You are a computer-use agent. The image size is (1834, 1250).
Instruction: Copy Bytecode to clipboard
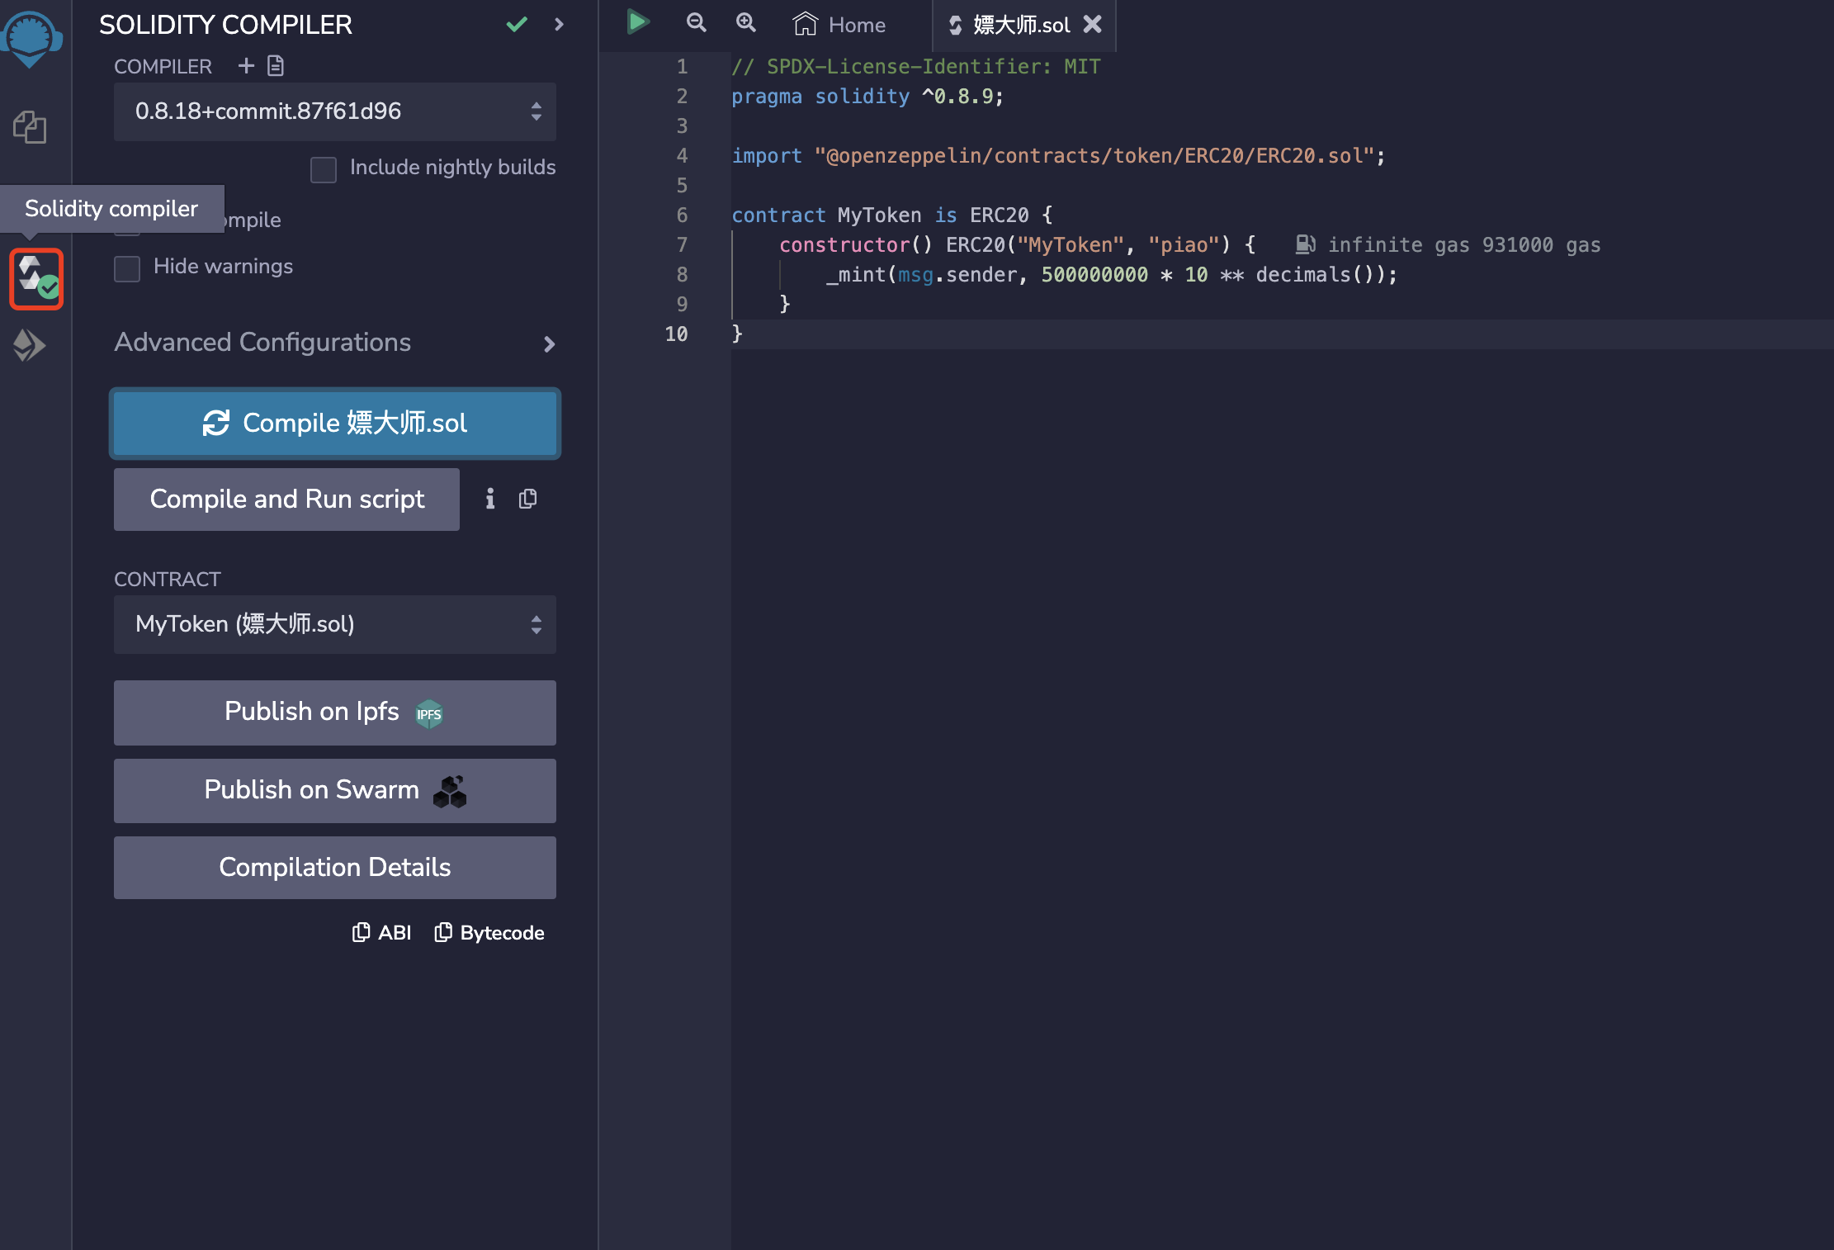[489, 932]
